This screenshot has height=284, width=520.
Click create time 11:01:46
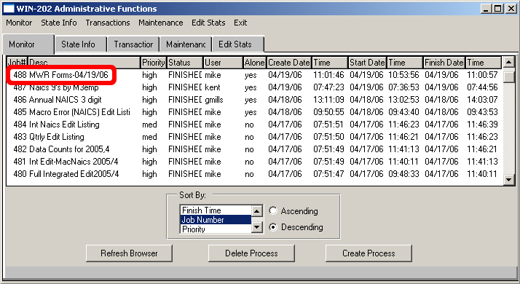[x=328, y=75]
